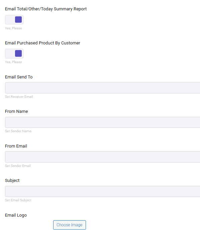Screen dimensions: 200x241
Task: Click the Set Sender Name helper text
Action: (x=18, y=131)
